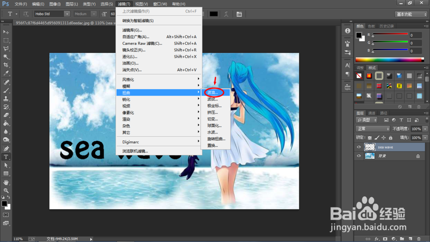The height and width of the screenshot is (242, 430).
Task: Hide the sea wave layer
Action: tap(359, 147)
